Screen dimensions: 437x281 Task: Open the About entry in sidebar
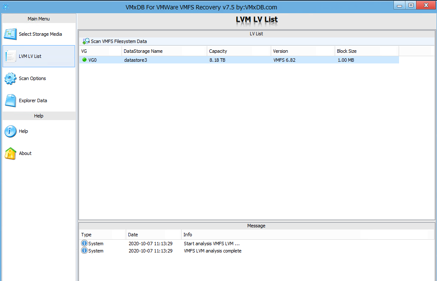(x=39, y=153)
